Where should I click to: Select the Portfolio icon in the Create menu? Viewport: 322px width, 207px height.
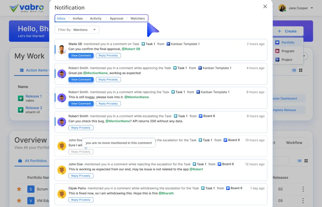coord(277,42)
